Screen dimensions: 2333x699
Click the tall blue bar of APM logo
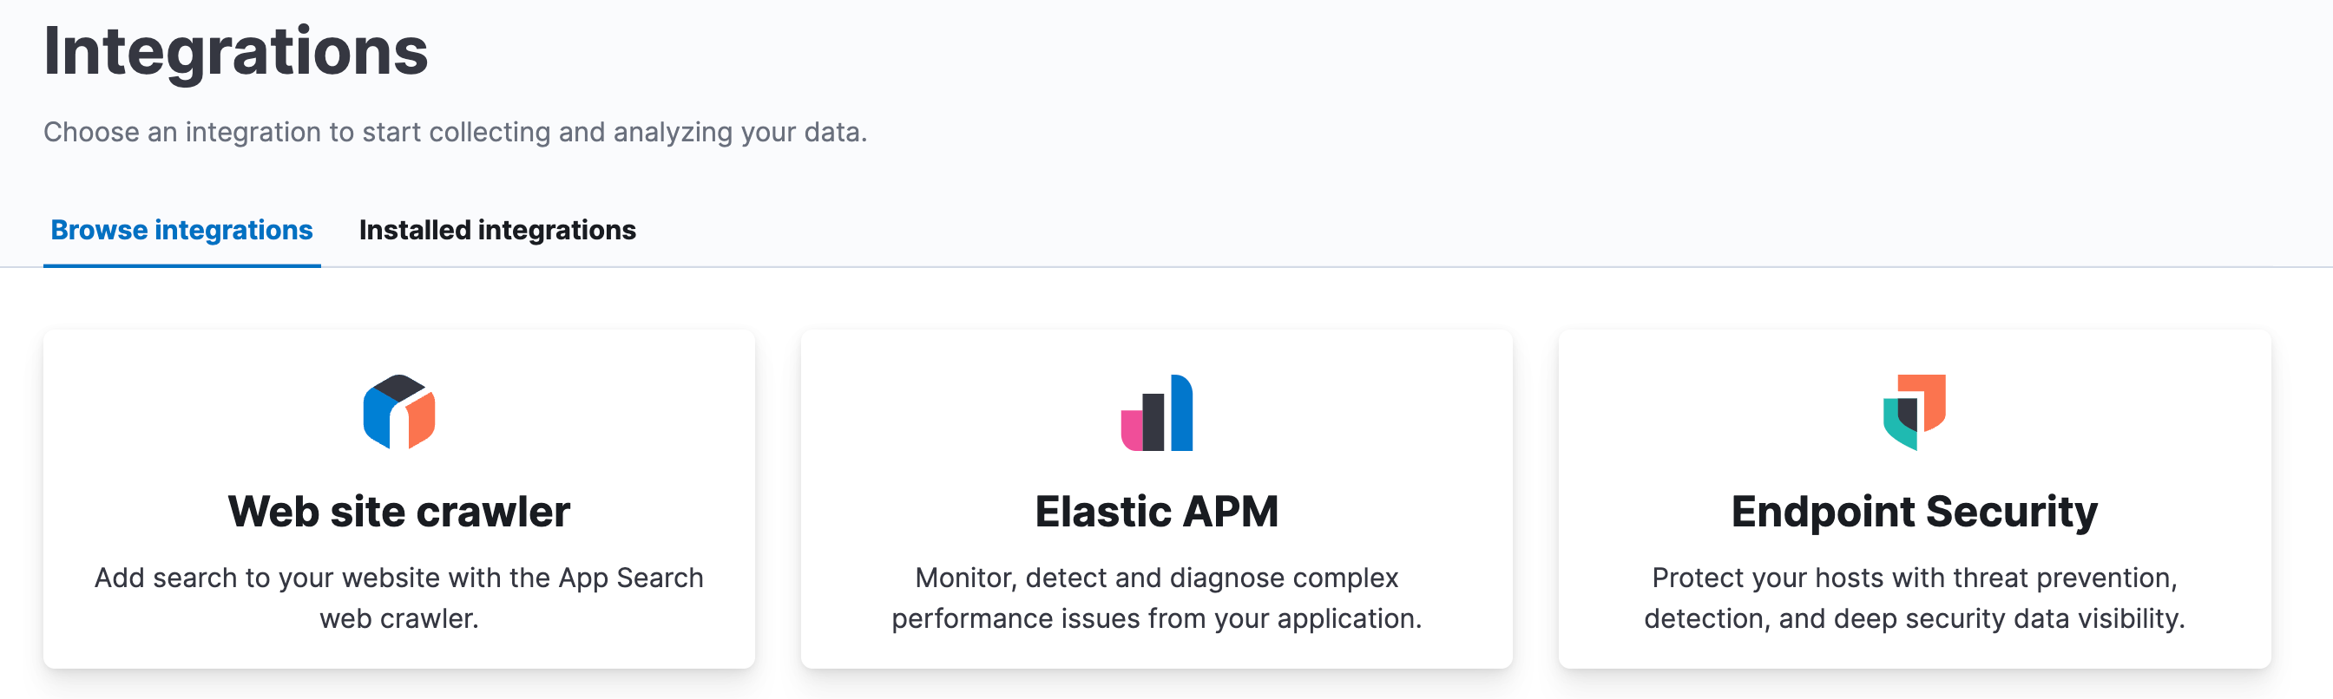[1182, 412]
